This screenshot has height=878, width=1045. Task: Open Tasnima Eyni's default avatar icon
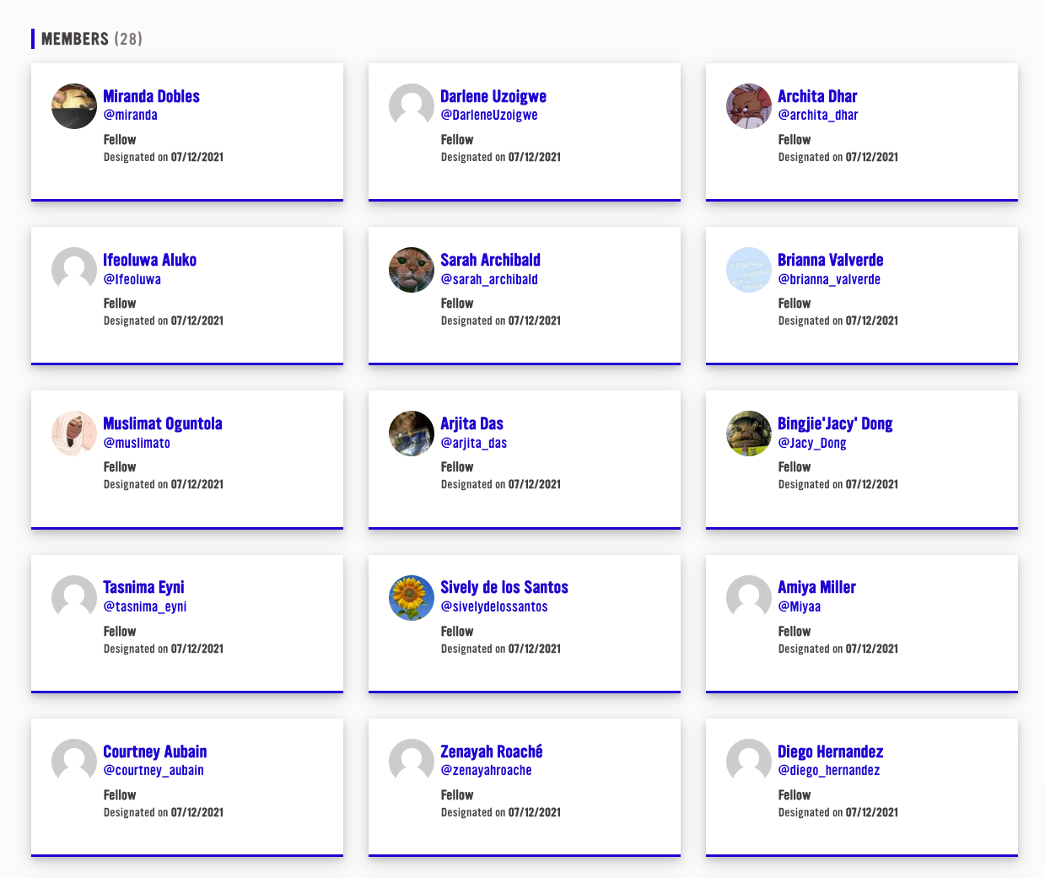click(x=74, y=598)
